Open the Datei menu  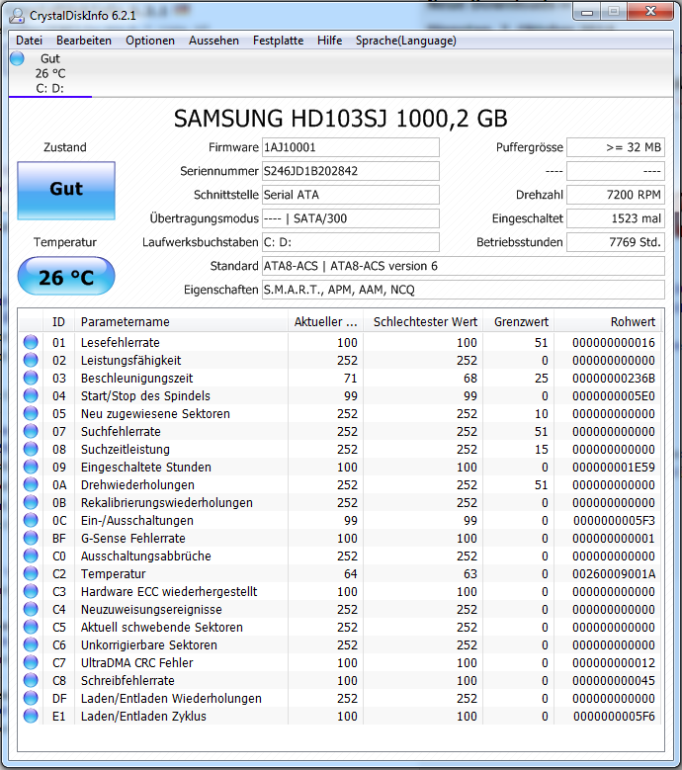click(29, 41)
